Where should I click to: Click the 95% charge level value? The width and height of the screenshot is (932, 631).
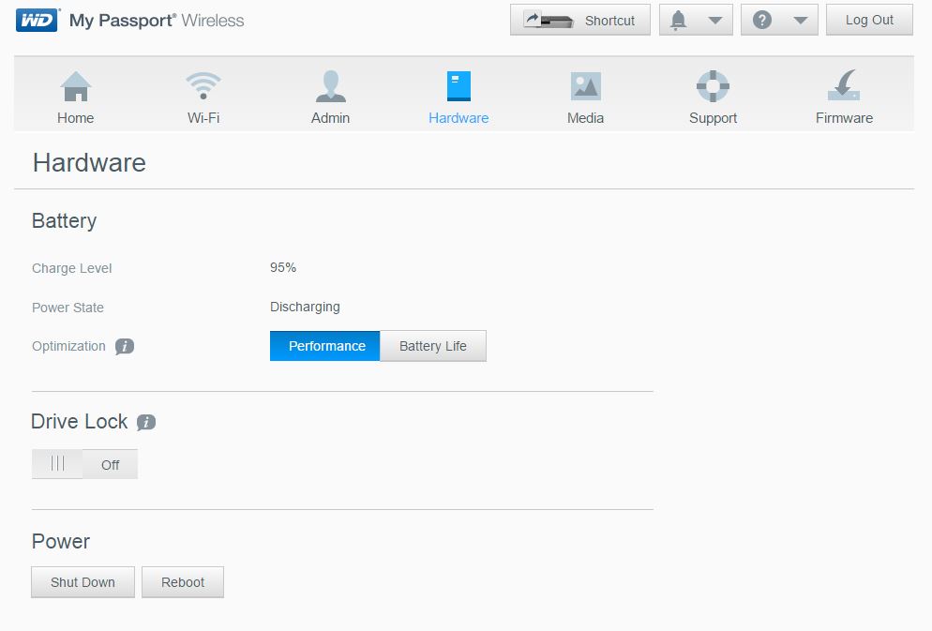(x=283, y=267)
